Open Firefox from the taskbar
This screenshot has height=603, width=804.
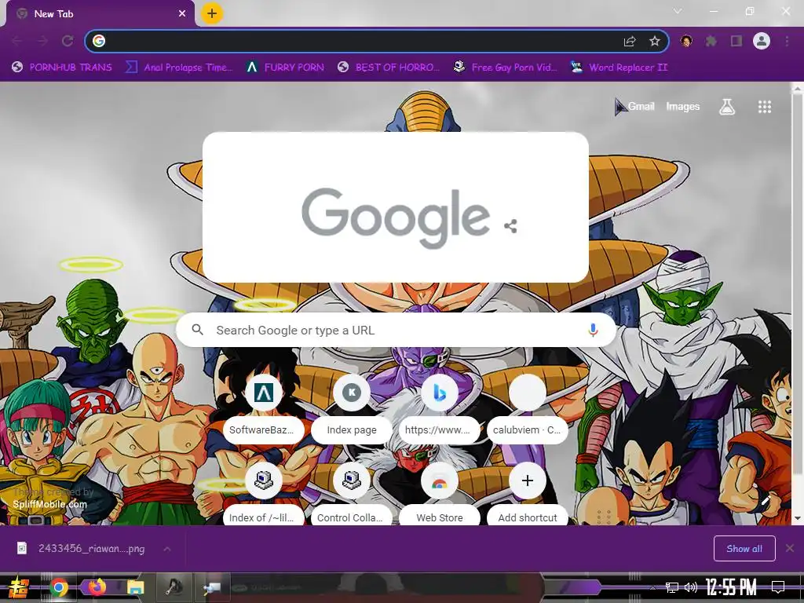(x=97, y=587)
